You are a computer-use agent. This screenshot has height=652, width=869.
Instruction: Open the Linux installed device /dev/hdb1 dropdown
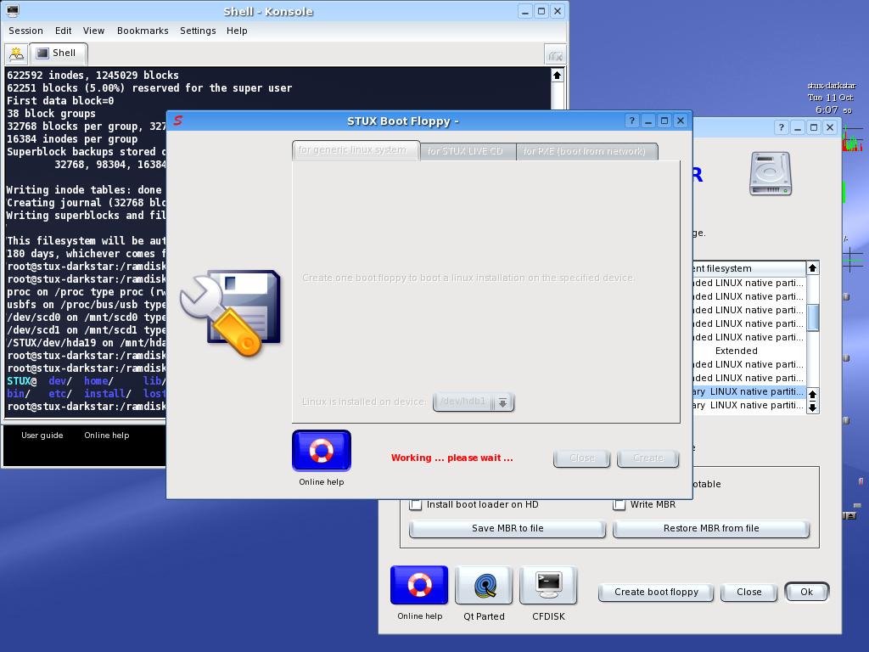coord(474,402)
